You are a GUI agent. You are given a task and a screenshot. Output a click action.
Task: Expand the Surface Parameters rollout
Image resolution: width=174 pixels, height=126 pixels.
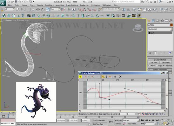pos(160,70)
